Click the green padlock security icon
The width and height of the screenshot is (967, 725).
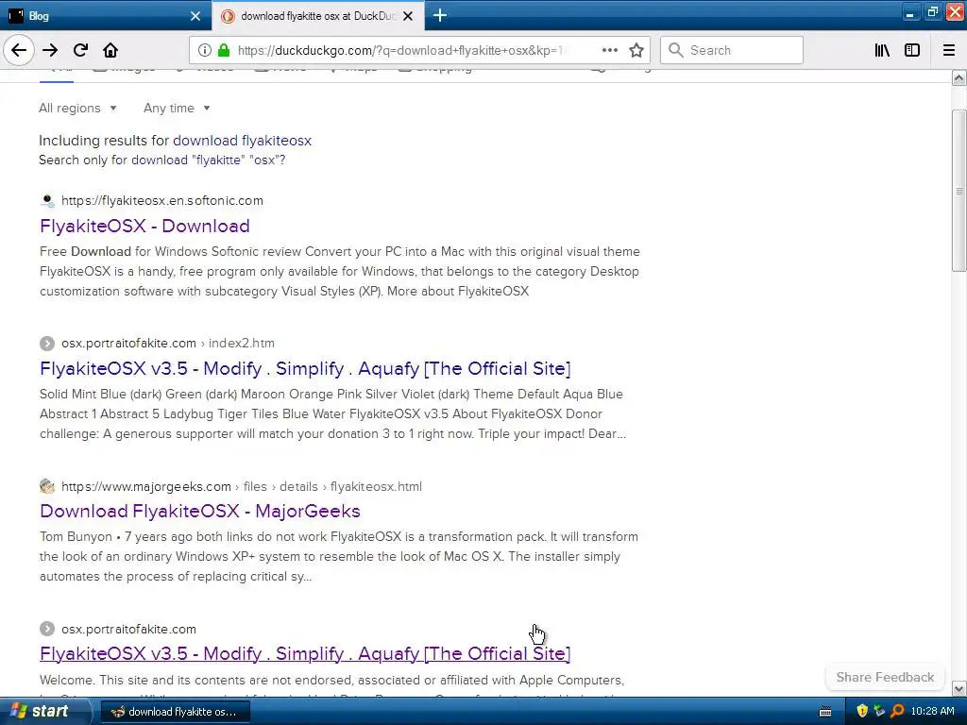[x=224, y=50]
